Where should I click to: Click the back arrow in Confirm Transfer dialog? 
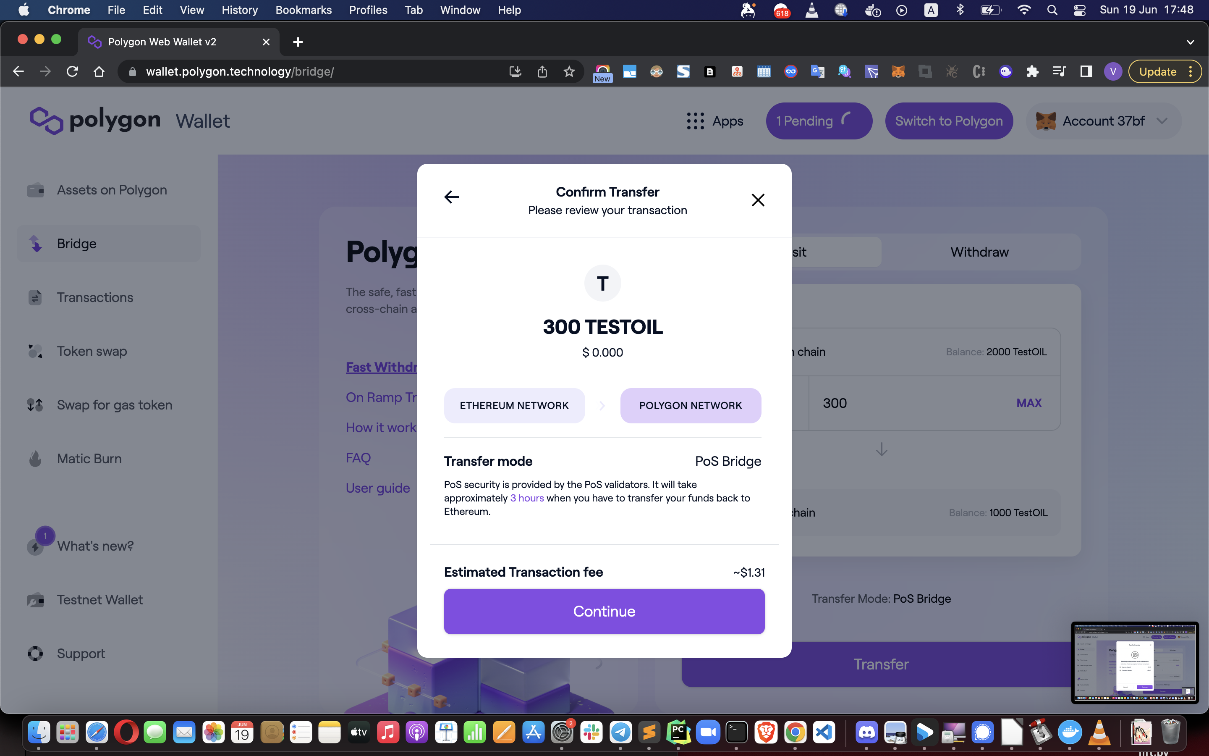tap(452, 197)
